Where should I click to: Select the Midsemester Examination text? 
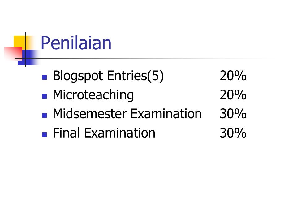tap(127, 114)
